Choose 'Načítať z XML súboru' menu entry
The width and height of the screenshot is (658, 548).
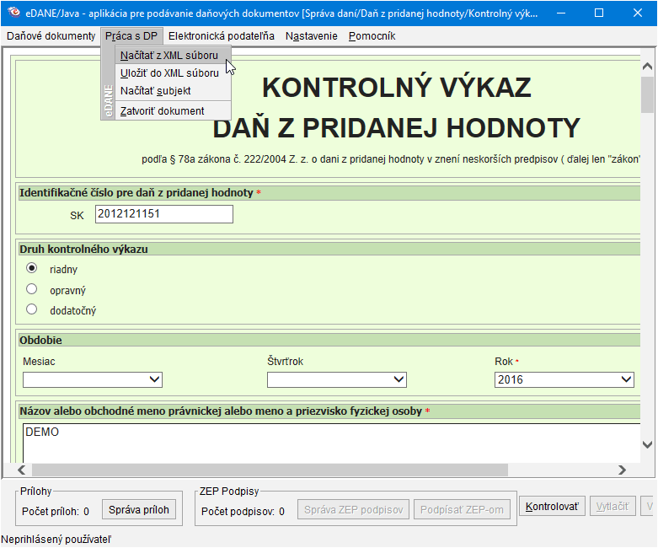click(x=169, y=56)
